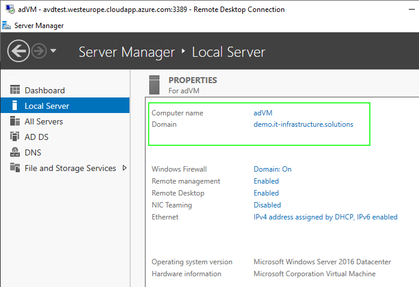419x287 pixels.
Task: Click Disabled link for NIC Teaming
Action: point(267,205)
